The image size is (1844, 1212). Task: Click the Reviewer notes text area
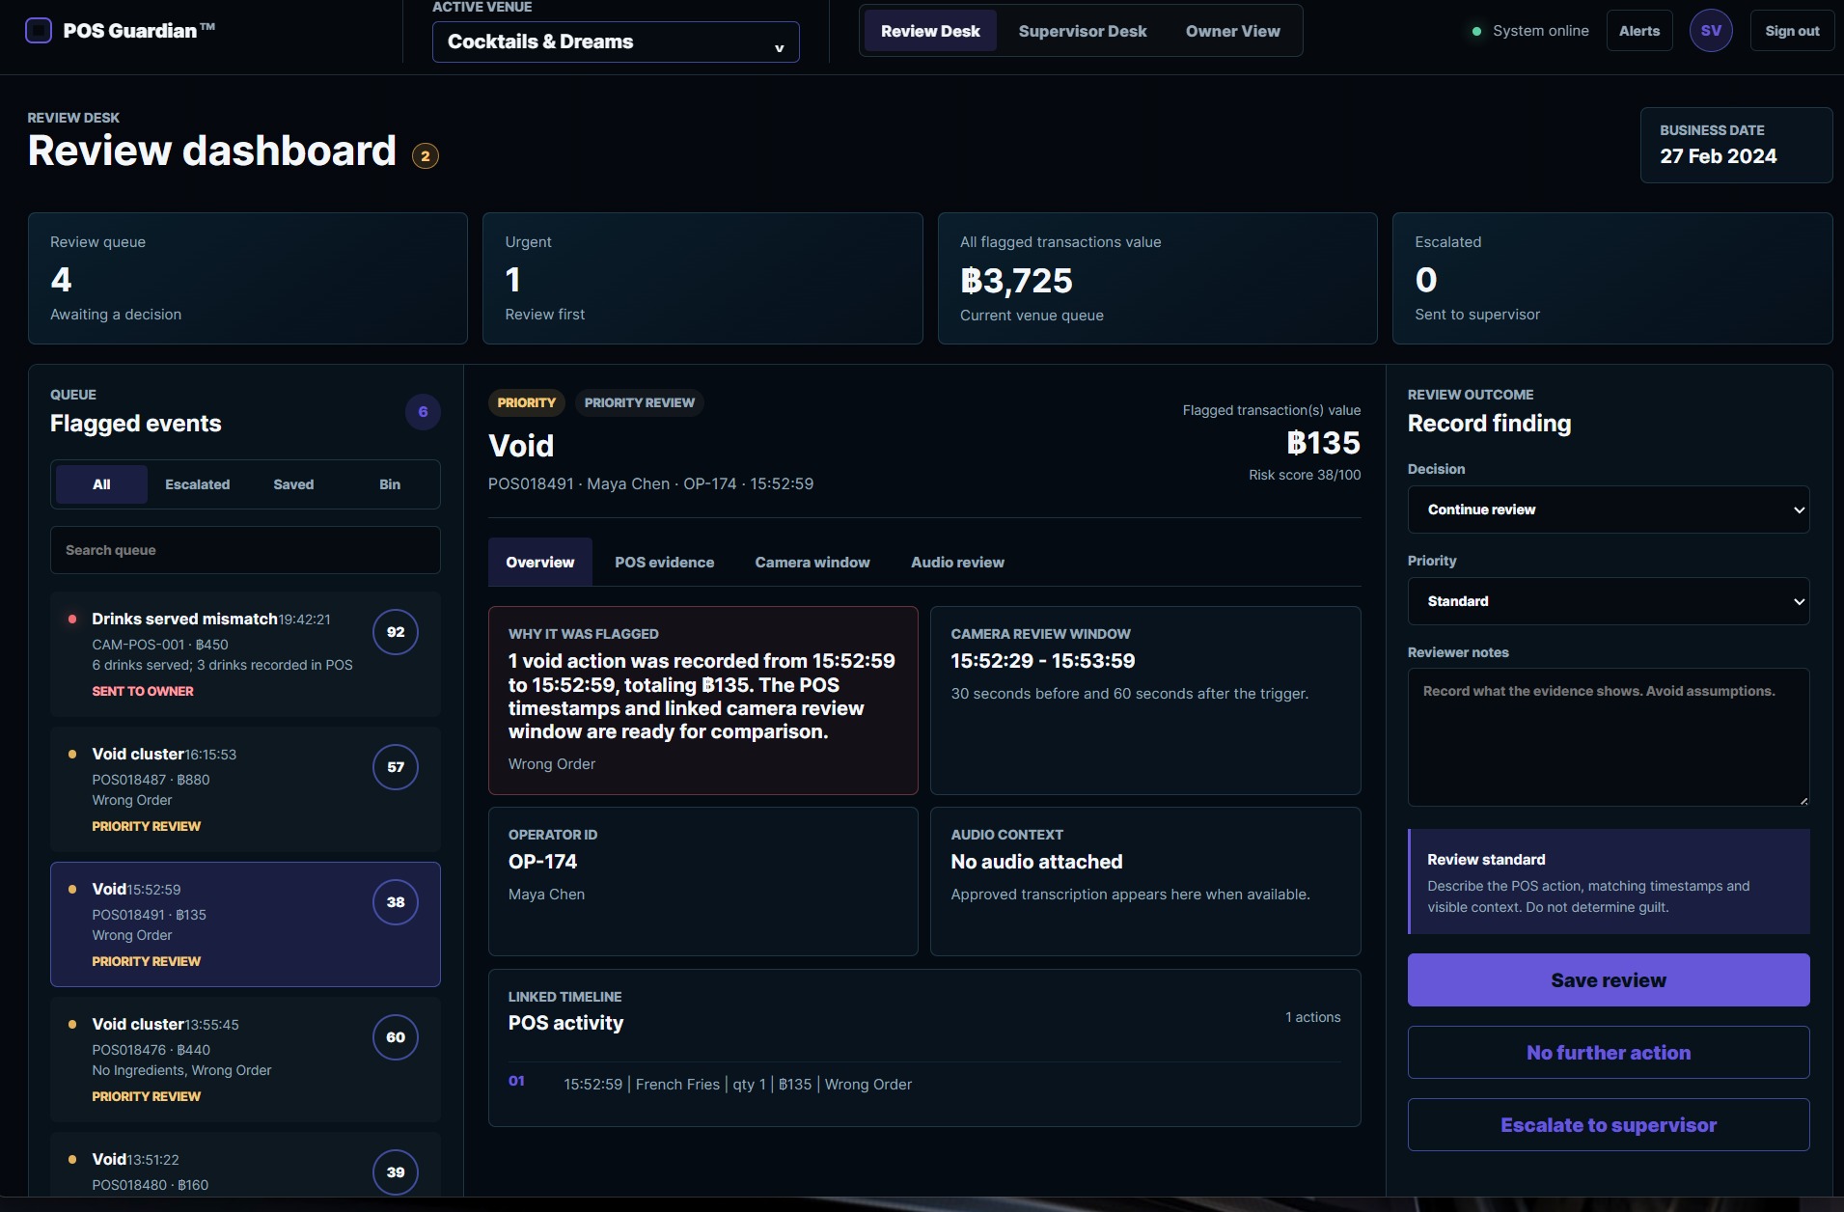1609,737
